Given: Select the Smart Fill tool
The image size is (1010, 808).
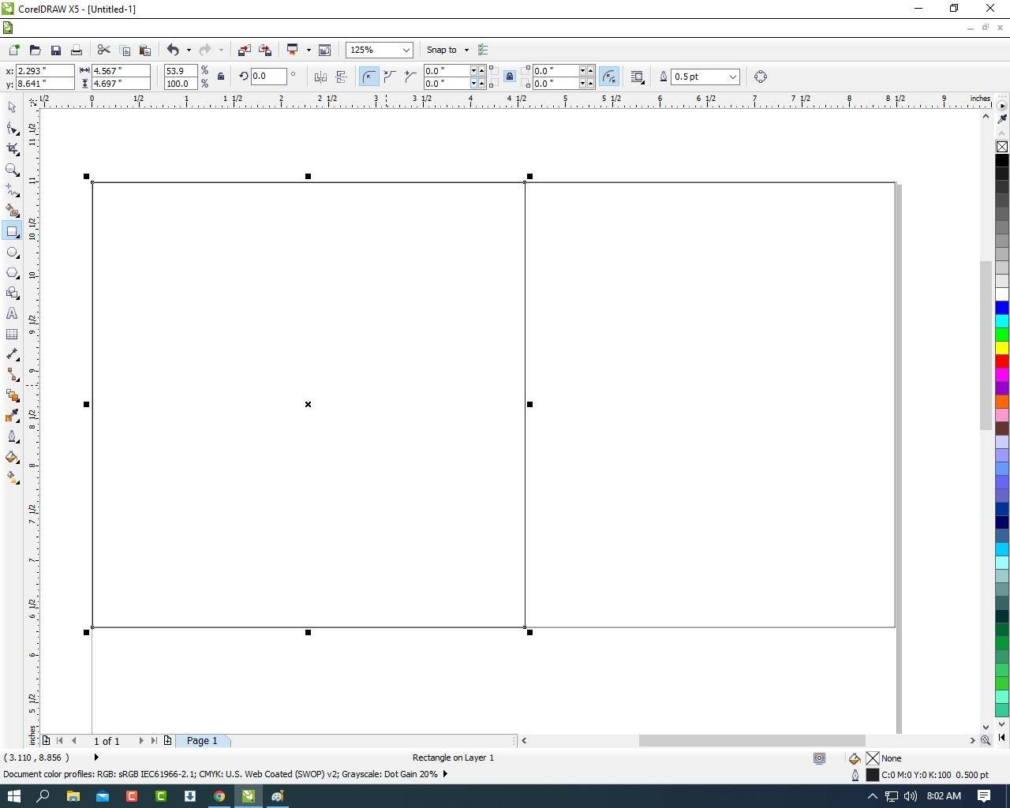Looking at the screenshot, I should point(12,211).
